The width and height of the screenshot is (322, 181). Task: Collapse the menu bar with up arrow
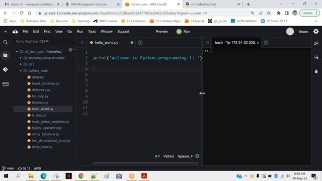click(6, 32)
